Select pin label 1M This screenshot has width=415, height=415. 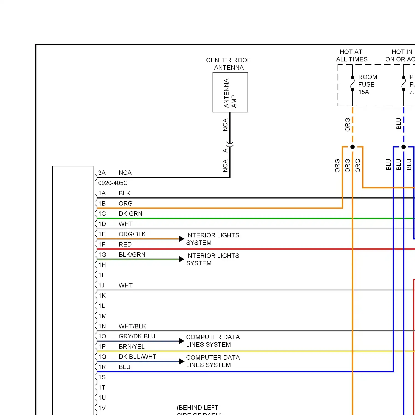click(102, 316)
